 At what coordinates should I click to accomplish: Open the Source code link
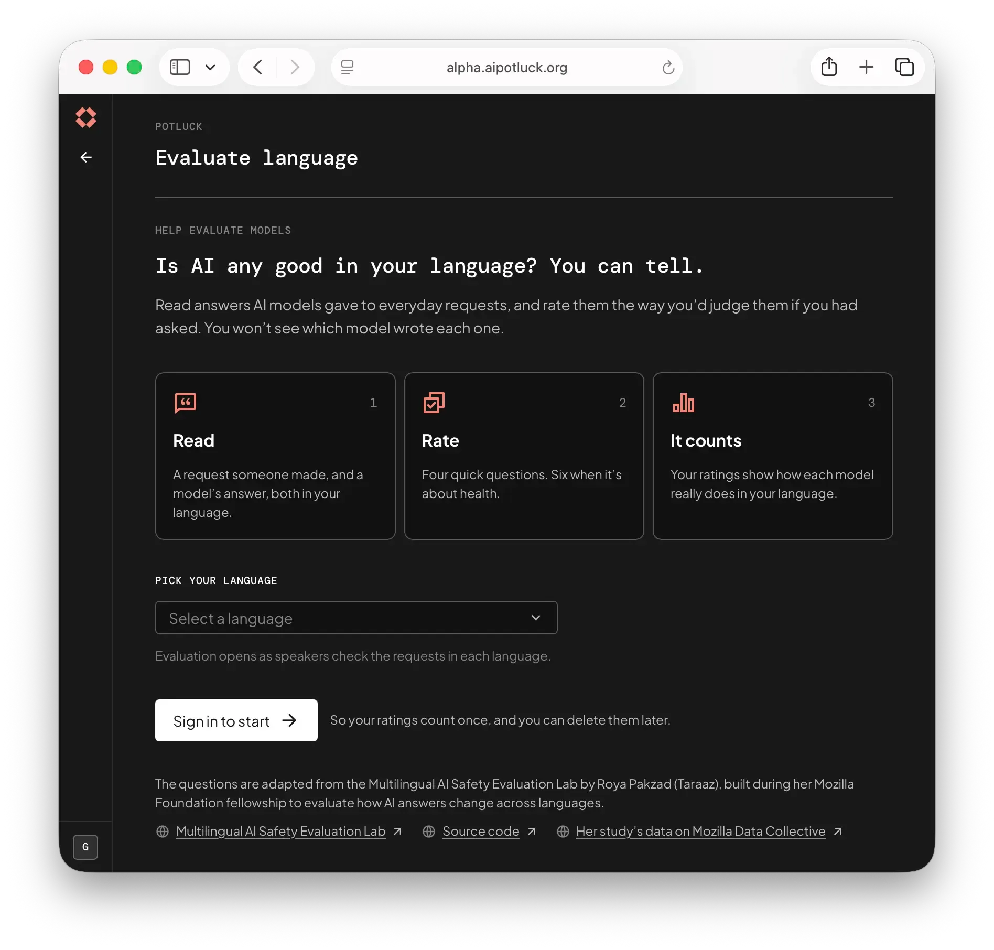tap(481, 832)
